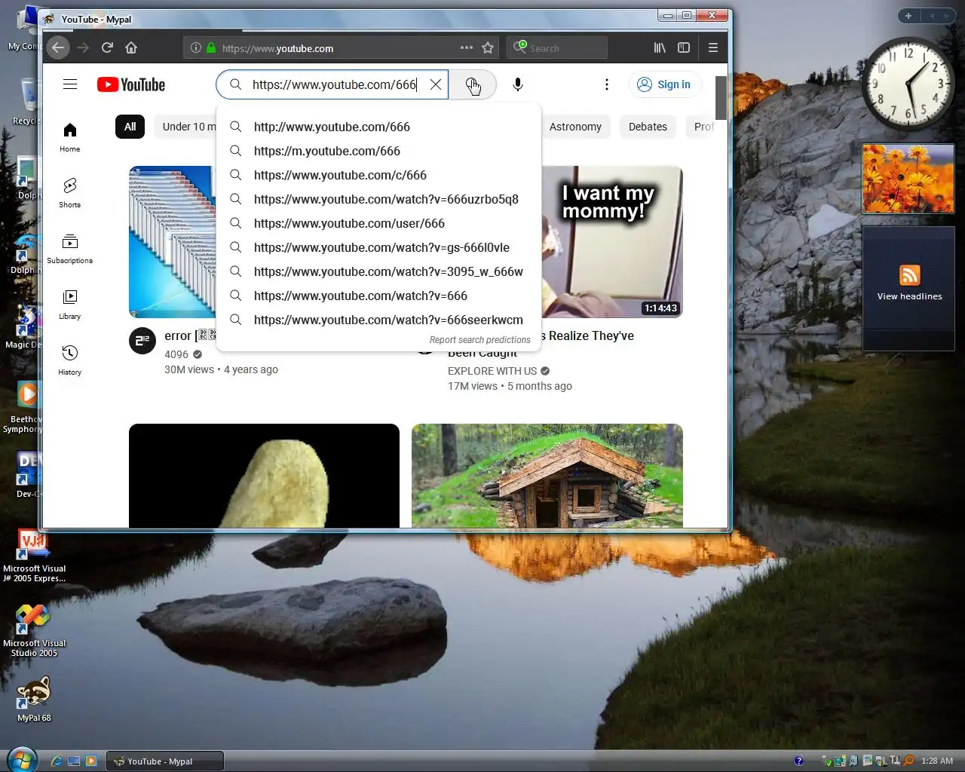This screenshot has width=965, height=772.
Task: Open the potato chip video thumbnail
Action: 264,476
